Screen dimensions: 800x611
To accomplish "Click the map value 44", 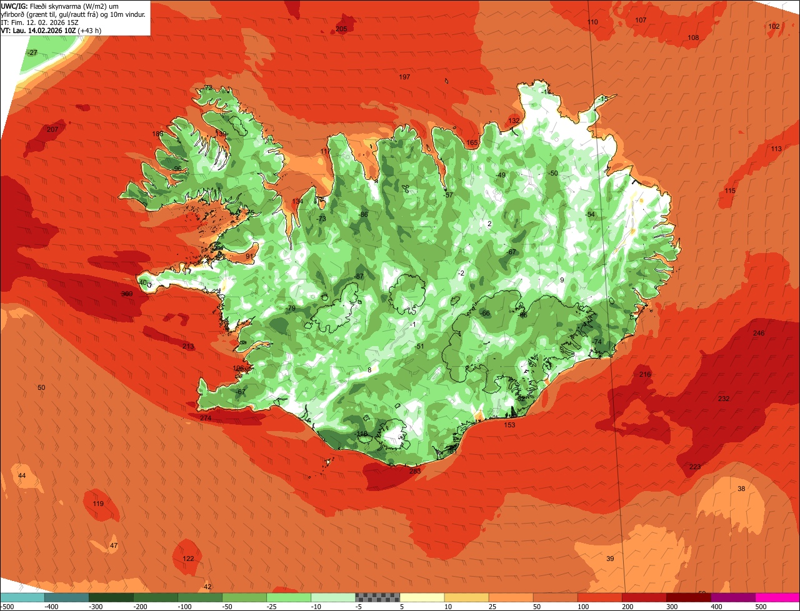I will coord(22,476).
